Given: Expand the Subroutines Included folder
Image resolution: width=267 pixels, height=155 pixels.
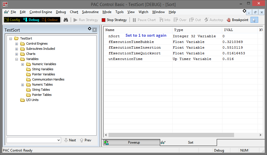Looking at the screenshot, I should (x=16, y=49).
